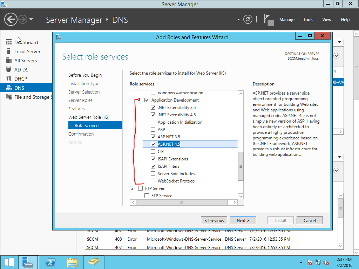Open the notifications flag icon
Image resolution: width=359 pixels, height=269 pixels.
pyautogui.click(x=269, y=20)
